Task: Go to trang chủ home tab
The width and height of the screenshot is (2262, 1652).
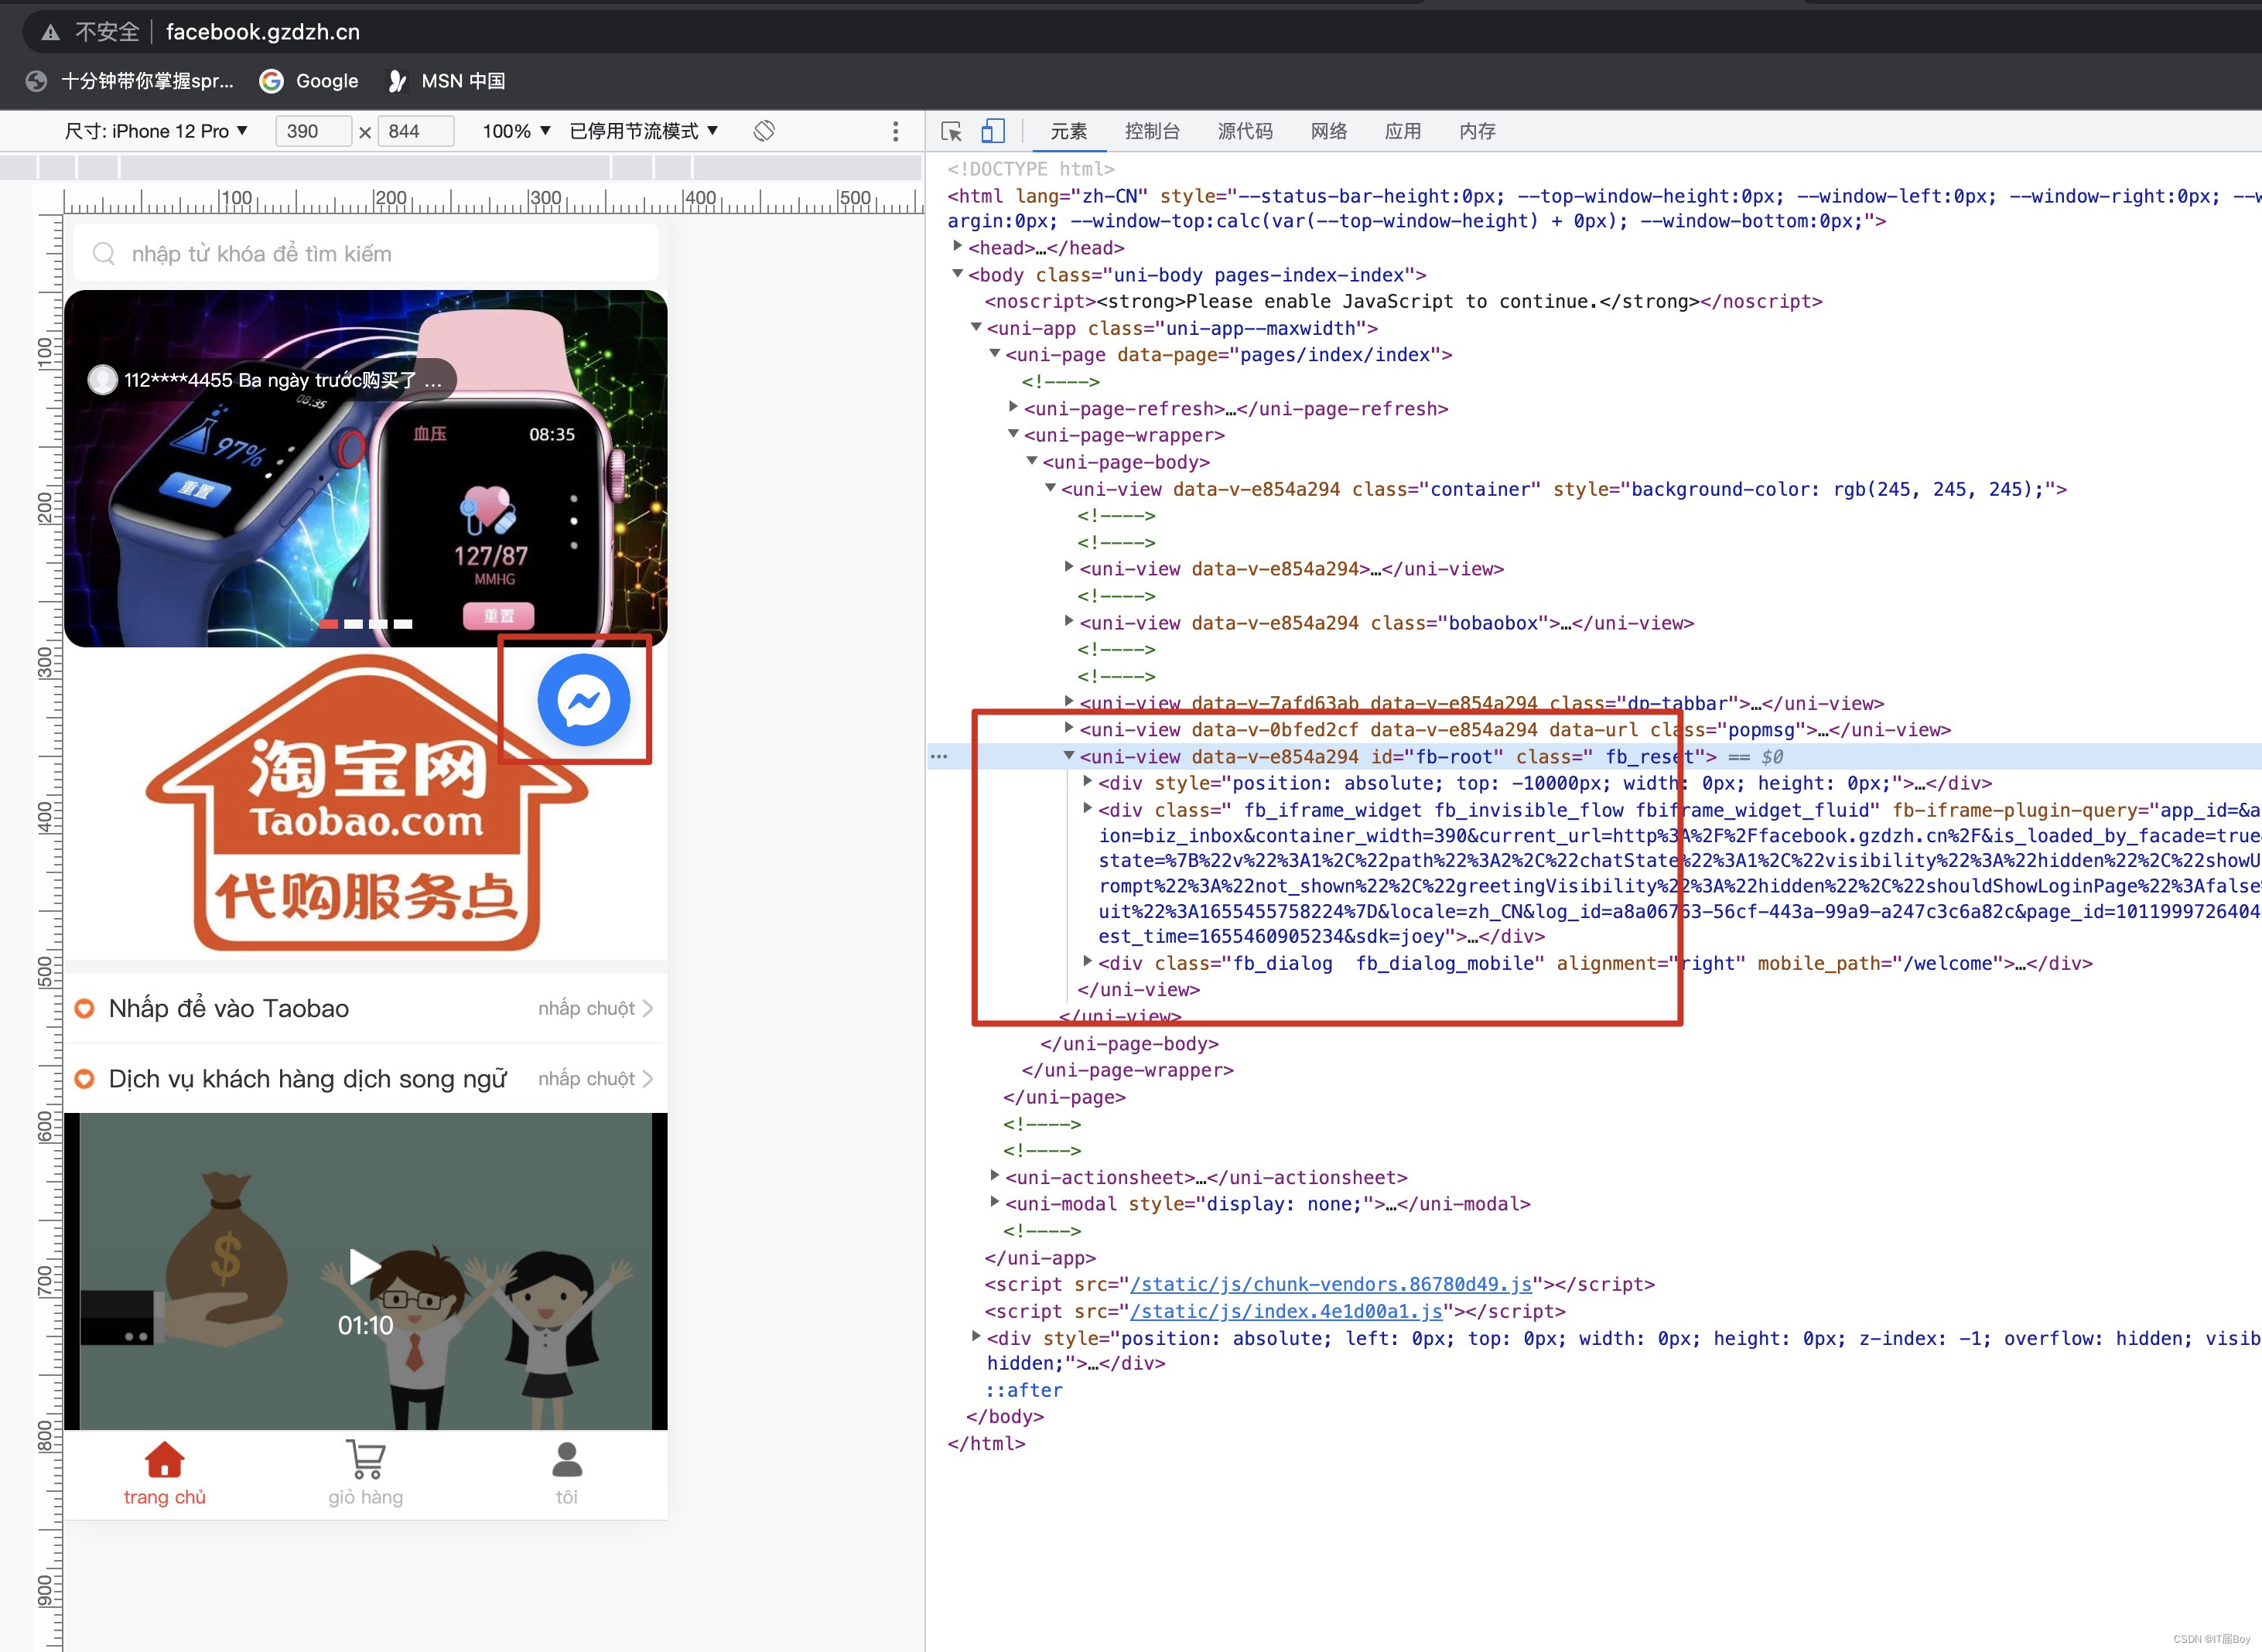Action: tap(165, 1474)
